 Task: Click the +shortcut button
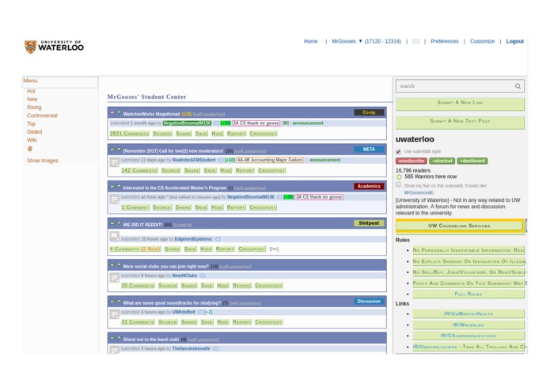pos(442,161)
